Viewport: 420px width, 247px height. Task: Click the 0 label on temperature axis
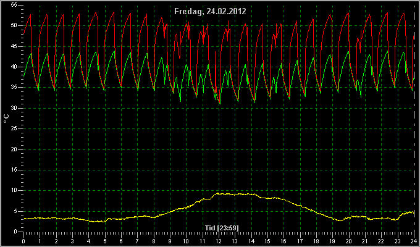pyautogui.click(x=15, y=232)
